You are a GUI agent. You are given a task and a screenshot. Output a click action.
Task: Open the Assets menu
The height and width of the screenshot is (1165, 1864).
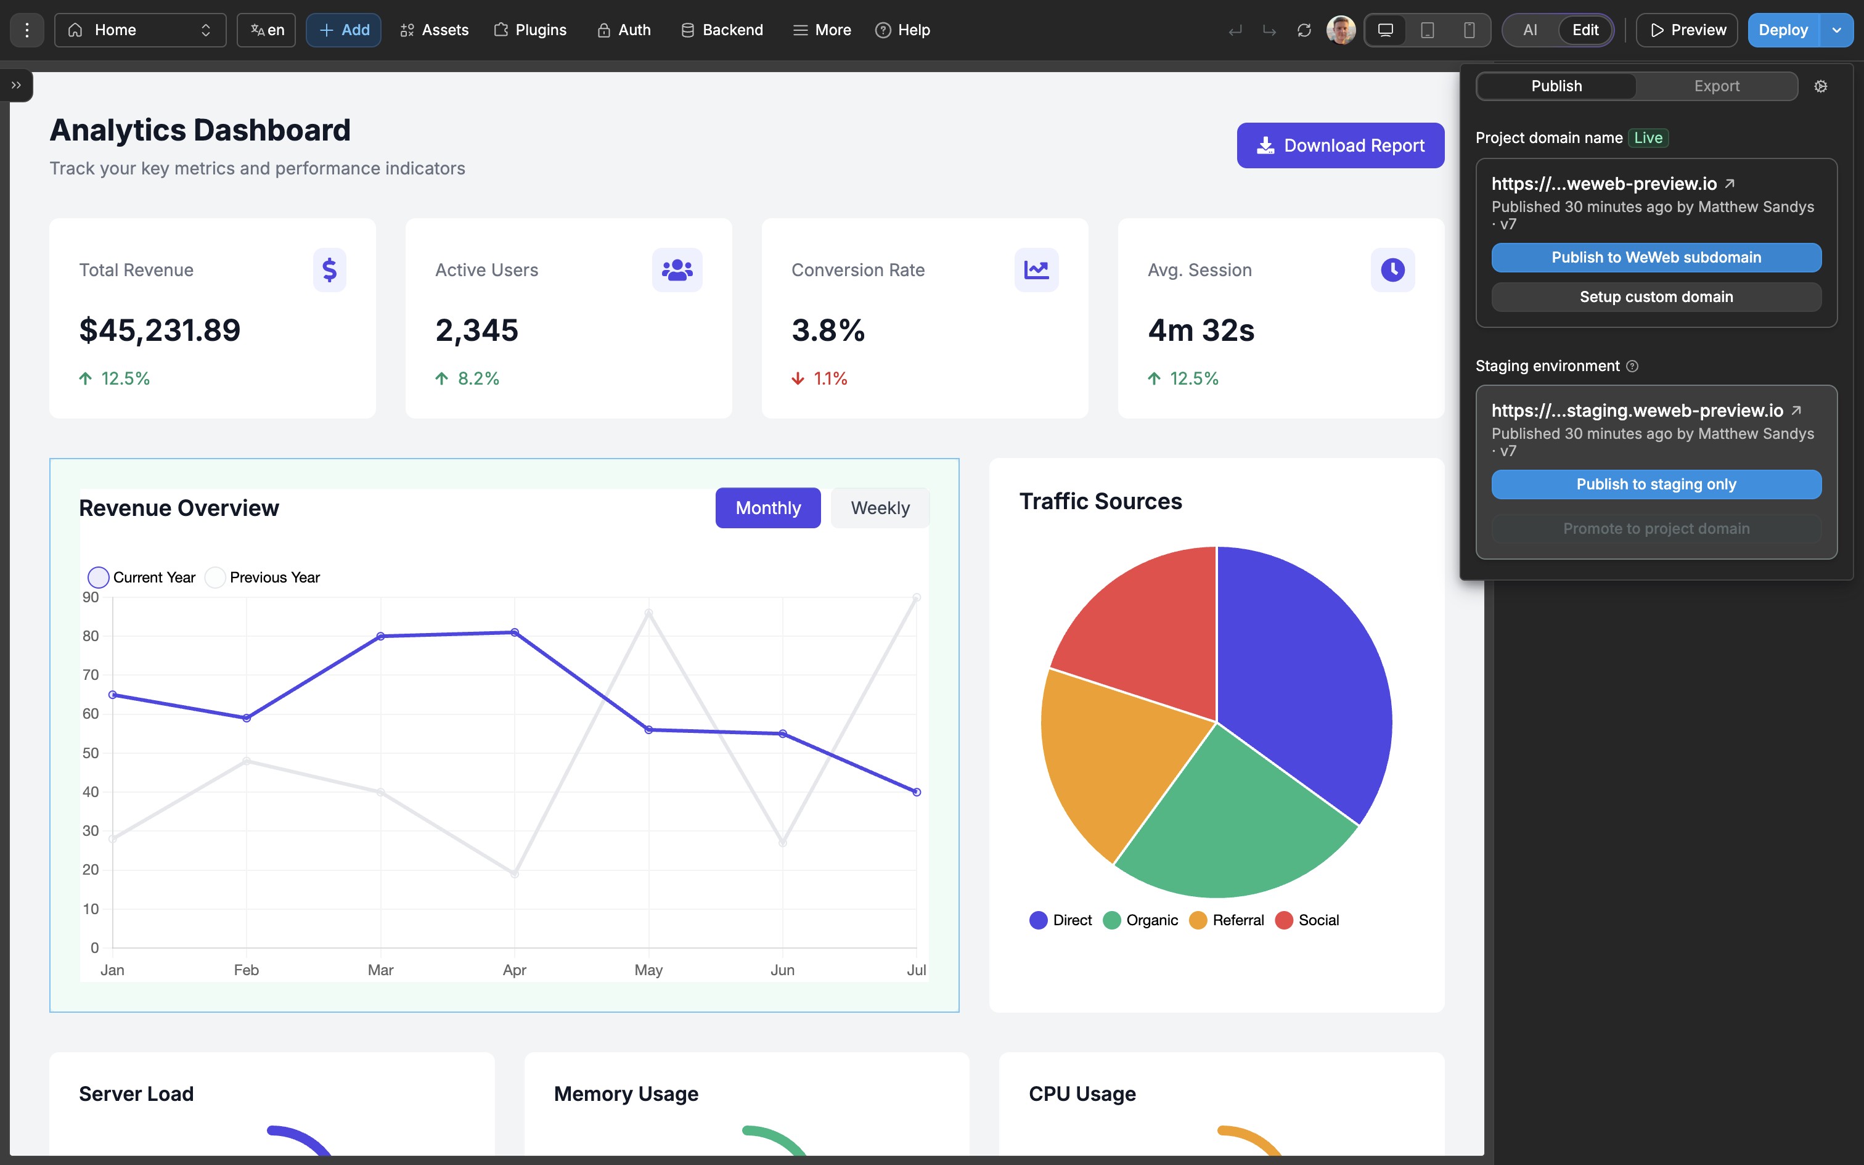[435, 30]
